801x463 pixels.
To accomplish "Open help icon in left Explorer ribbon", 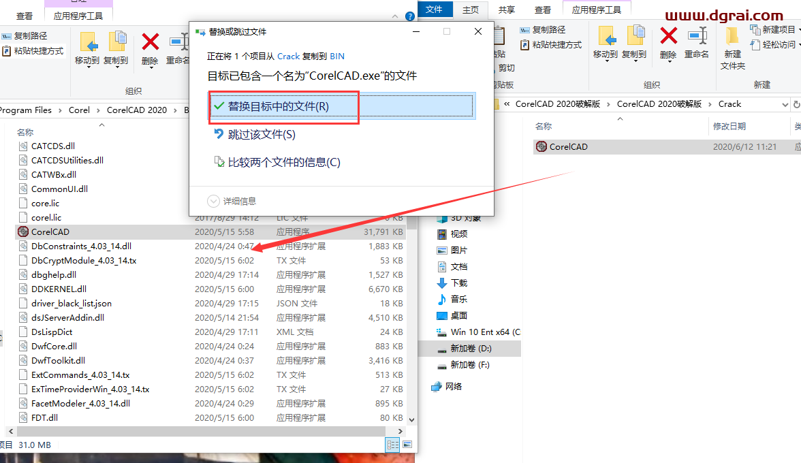I will click(x=410, y=16).
